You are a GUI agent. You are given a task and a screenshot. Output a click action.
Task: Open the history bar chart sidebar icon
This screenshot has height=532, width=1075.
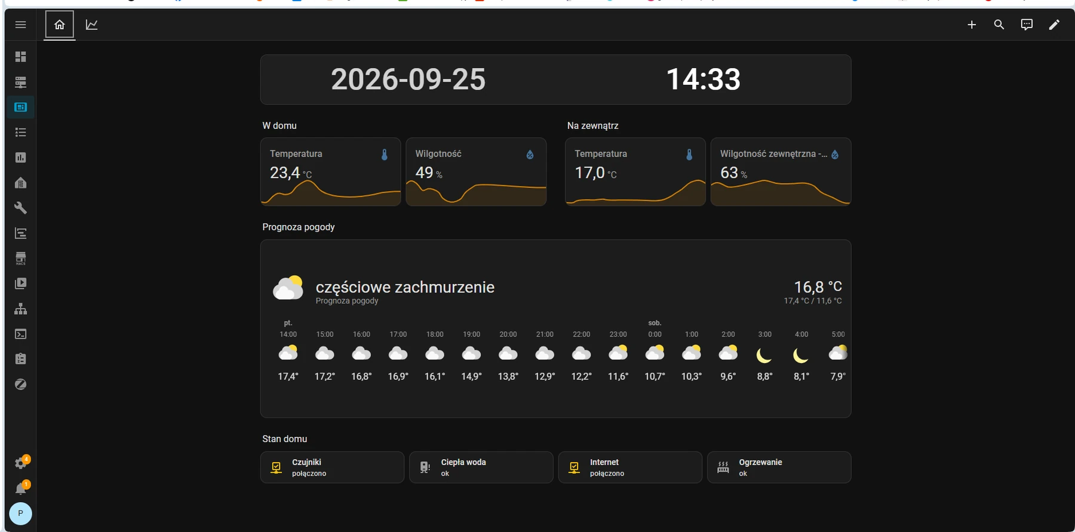point(20,158)
